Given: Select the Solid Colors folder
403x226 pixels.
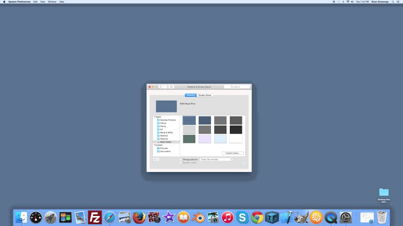Looking at the screenshot, I should click(x=166, y=142).
